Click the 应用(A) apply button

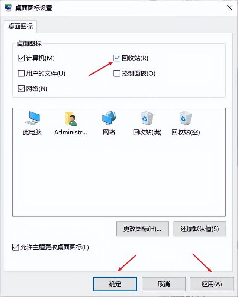[x=212, y=284]
